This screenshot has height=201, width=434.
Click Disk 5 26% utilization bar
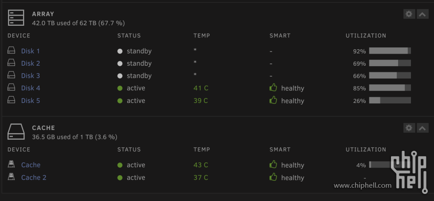click(x=390, y=100)
